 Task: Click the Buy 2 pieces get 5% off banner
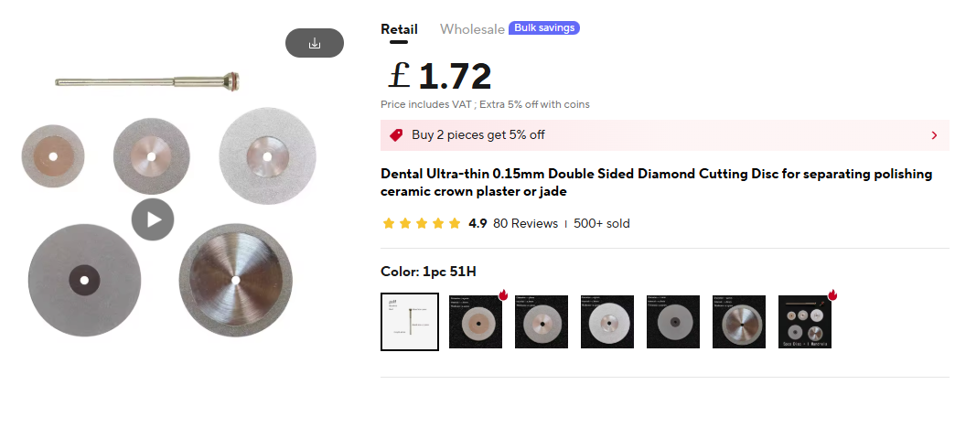point(664,135)
